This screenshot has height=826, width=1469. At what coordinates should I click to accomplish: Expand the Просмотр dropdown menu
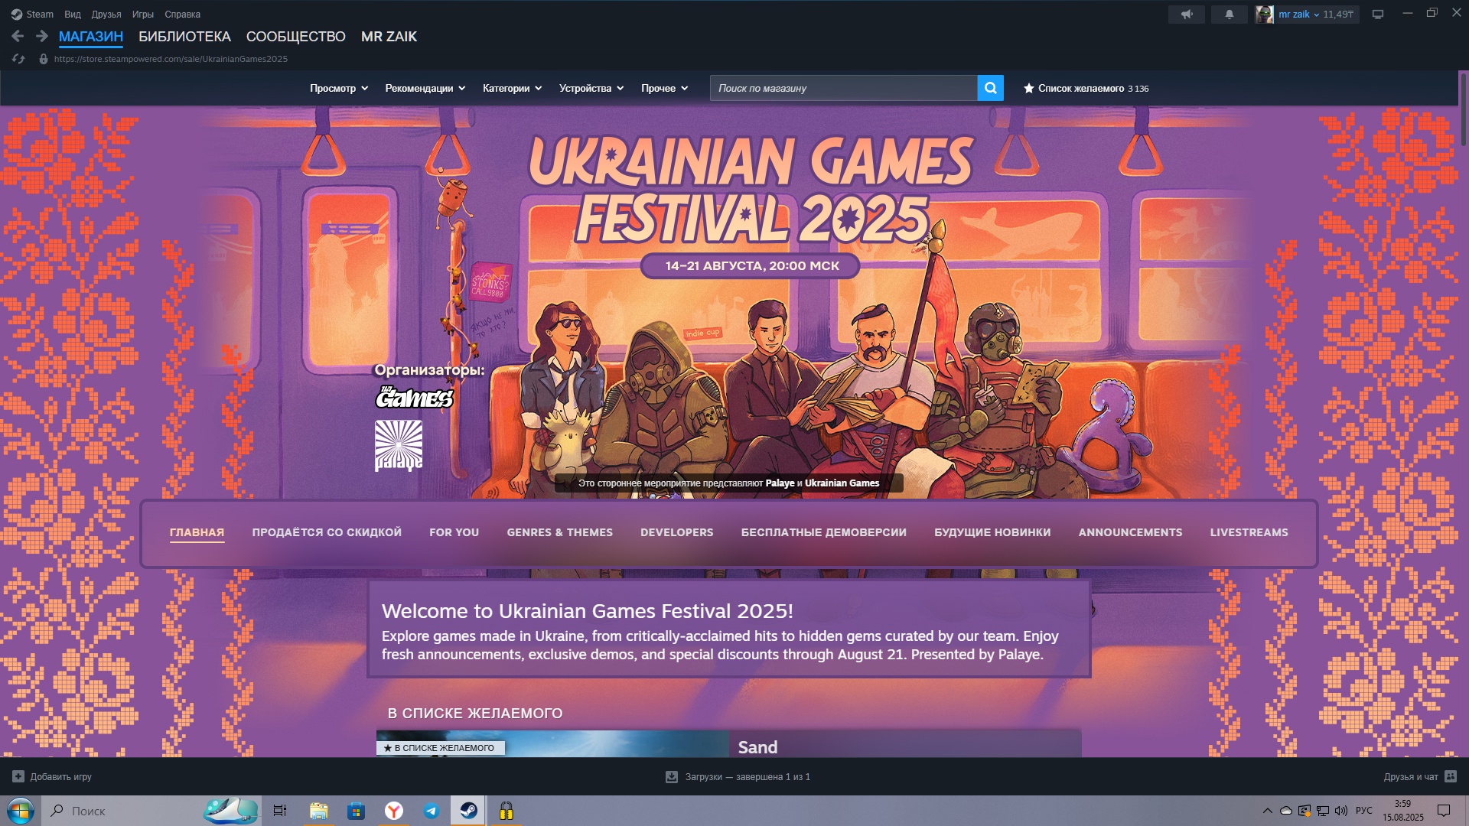(339, 88)
